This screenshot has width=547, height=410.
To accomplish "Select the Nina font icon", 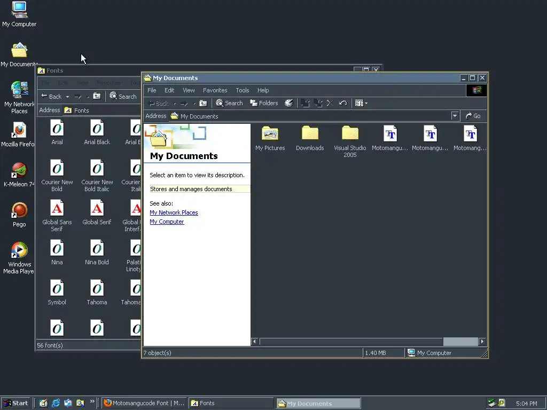I will pyautogui.click(x=57, y=248).
